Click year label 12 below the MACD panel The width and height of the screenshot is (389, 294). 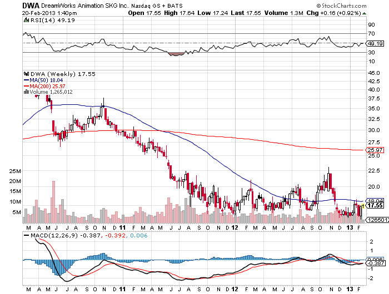tap(235, 289)
